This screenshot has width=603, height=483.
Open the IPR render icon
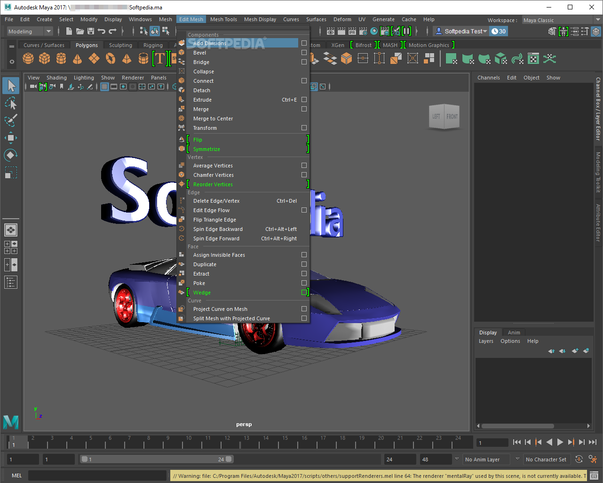[352, 31]
